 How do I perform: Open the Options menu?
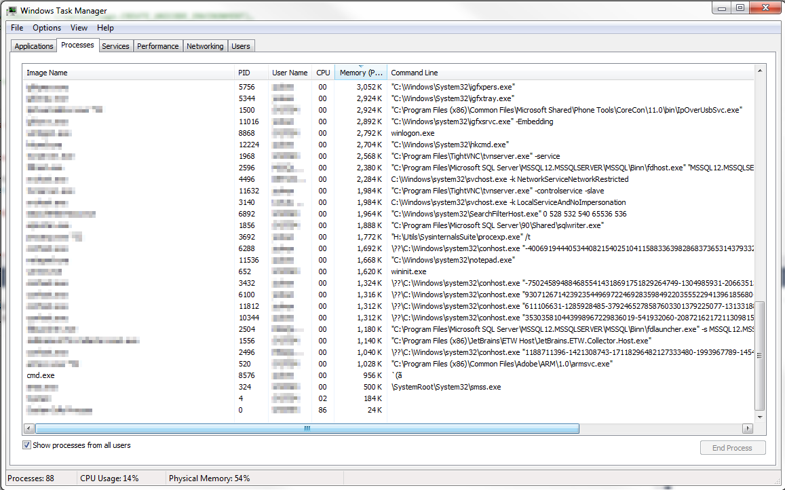[x=47, y=28]
